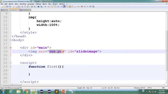Image resolution: width=168 pixels, height=94 pixels.
Task: Toggle the file Monitoring icon
Action: tap(78, 7)
